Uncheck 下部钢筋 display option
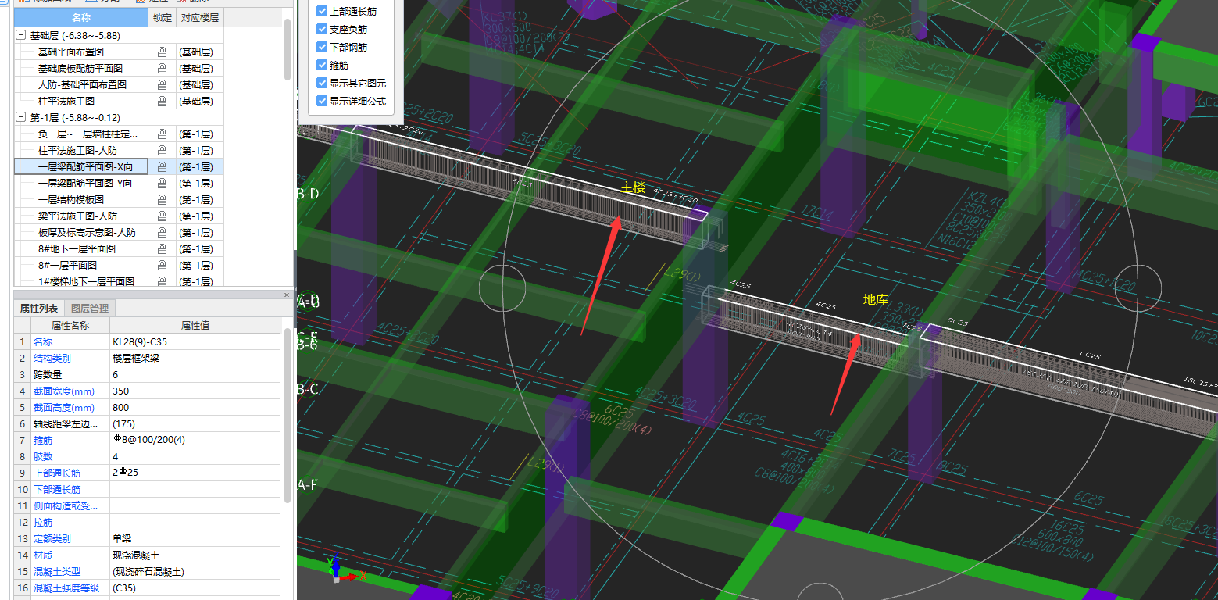This screenshot has height=600, width=1218. tap(322, 48)
